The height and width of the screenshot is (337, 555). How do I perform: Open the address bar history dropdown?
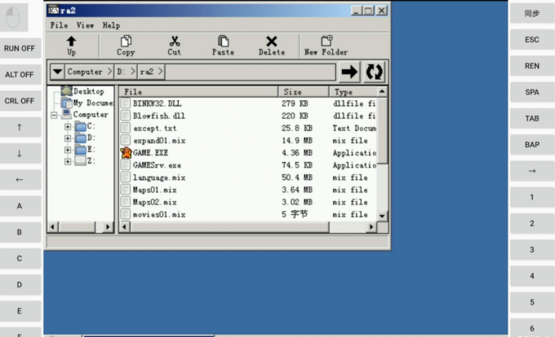pos(56,72)
